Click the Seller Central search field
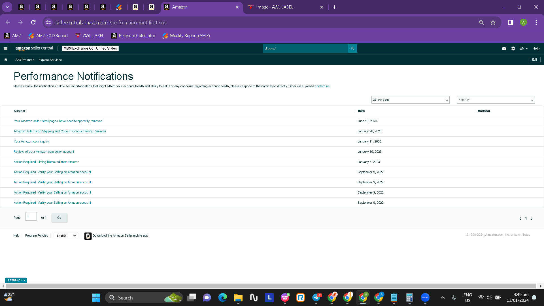 (x=305, y=48)
